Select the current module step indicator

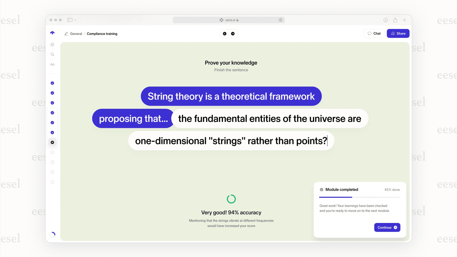point(52,143)
